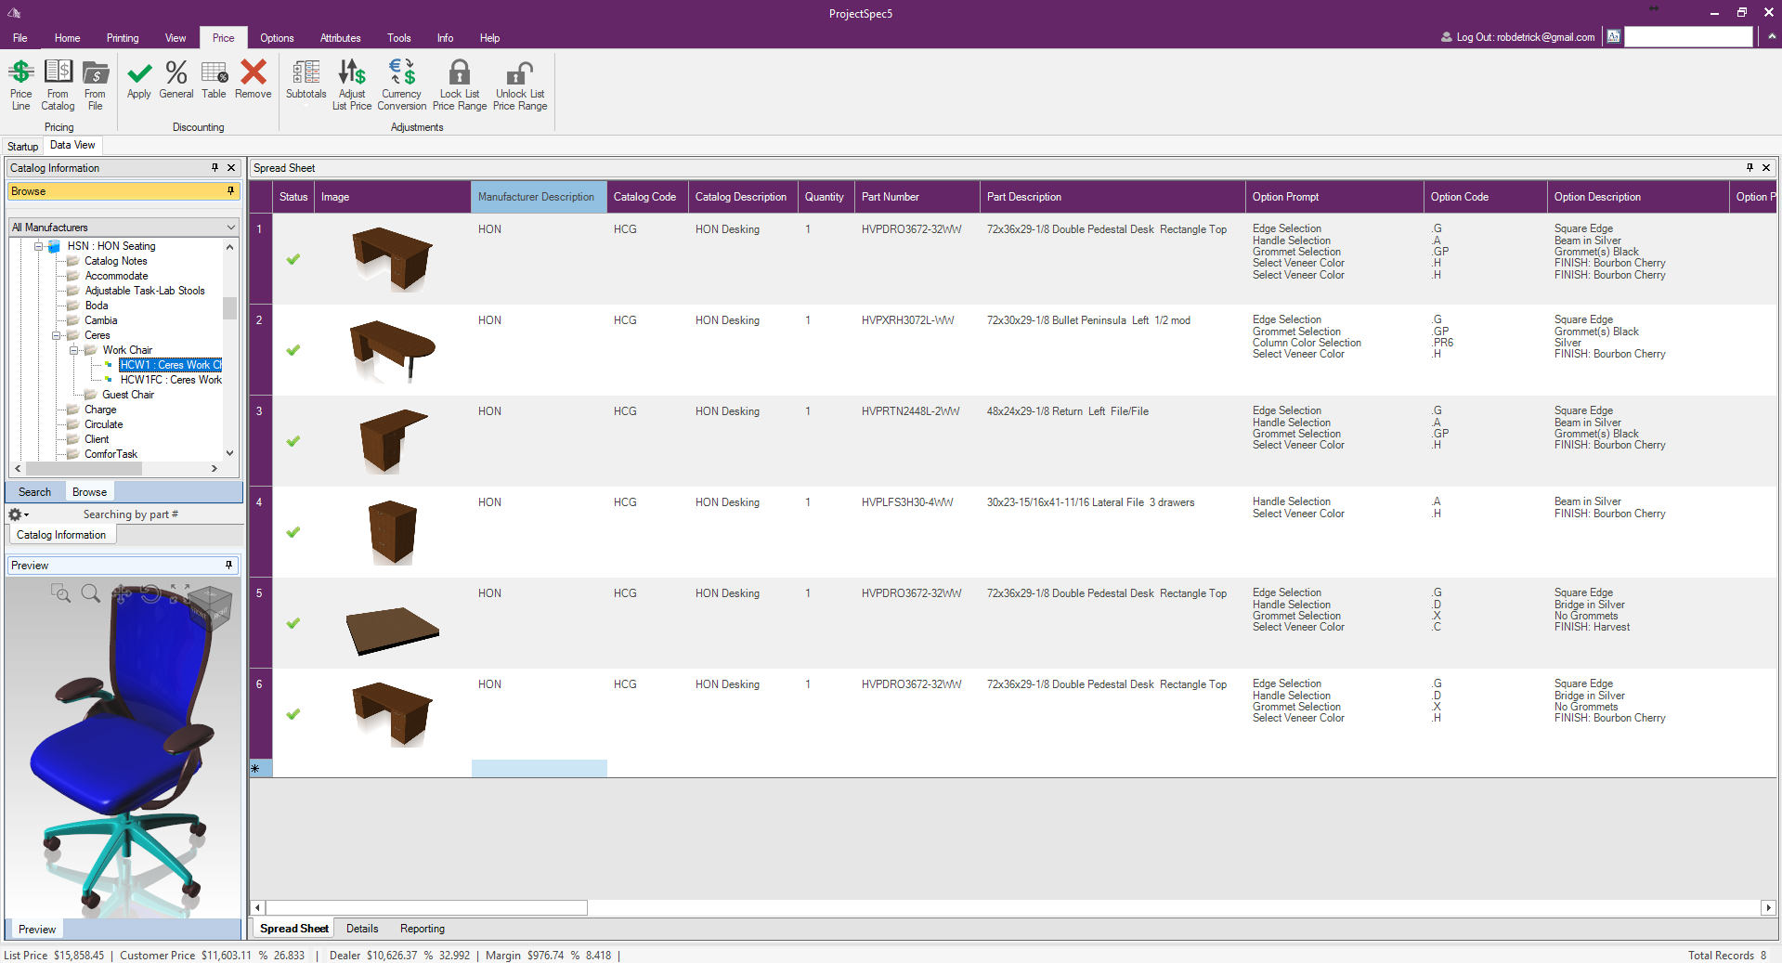Screen dimensions: 1782x963
Task: Remove discount using the red X
Action: click(x=253, y=72)
